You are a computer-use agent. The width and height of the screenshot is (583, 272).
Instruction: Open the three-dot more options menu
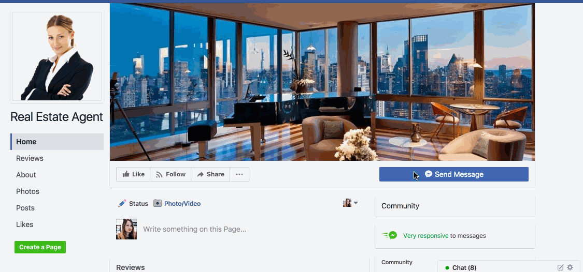(x=239, y=174)
